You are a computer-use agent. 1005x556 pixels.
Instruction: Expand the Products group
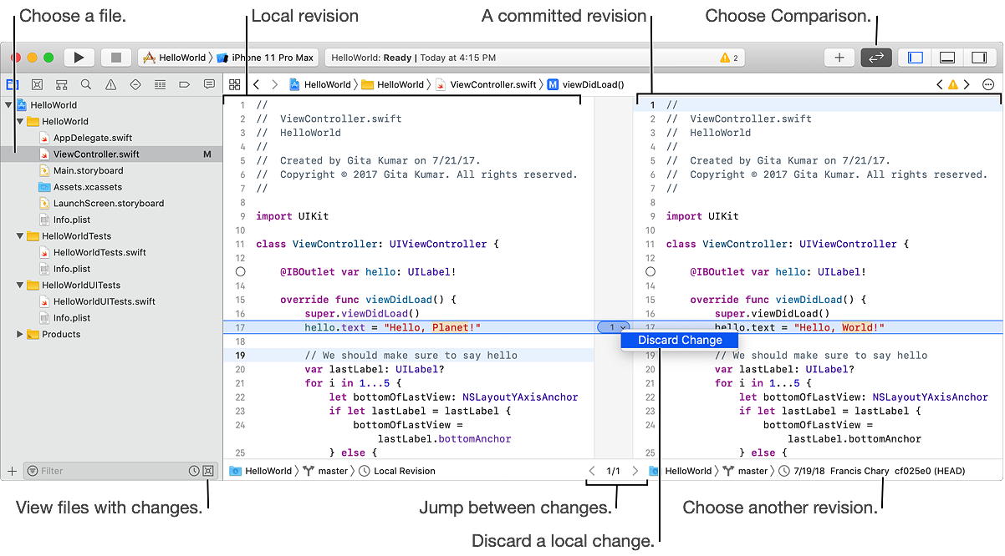pyautogui.click(x=20, y=335)
